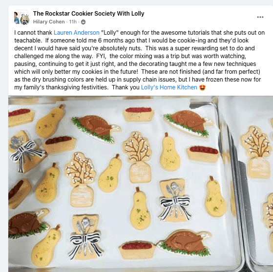
Task: Click the branch vase cookie in center
Action: click(x=138, y=157)
